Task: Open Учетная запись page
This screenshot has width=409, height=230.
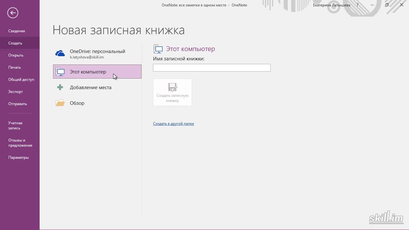Action: [x=20, y=126]
